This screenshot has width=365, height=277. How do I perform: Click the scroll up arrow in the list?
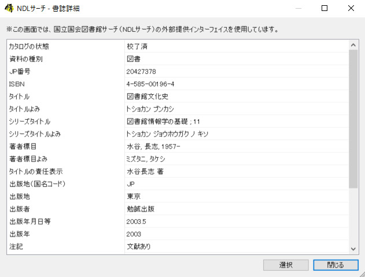tap(353, 45)
